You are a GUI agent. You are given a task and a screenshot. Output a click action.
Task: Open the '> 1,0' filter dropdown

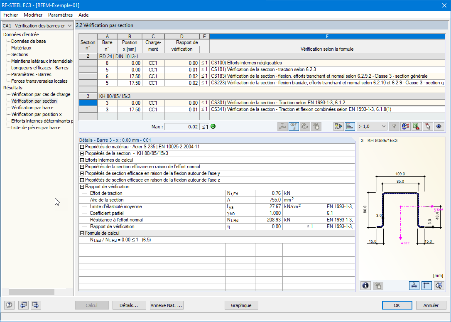tap(371, 126)
